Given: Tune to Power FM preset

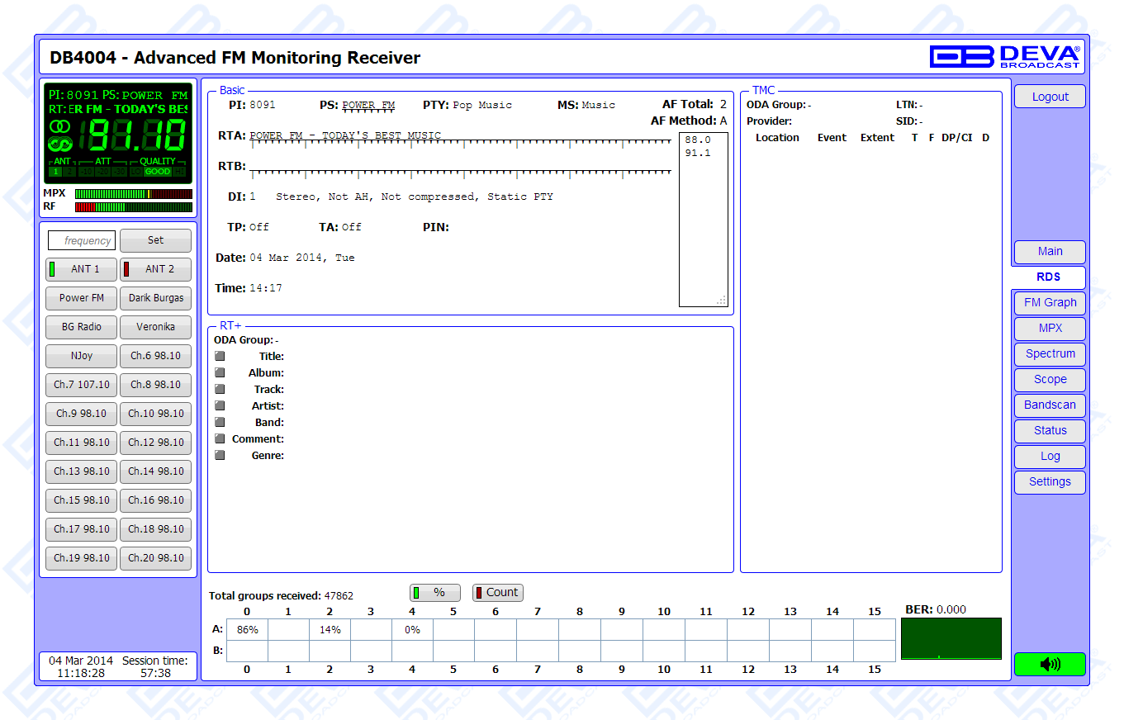Looking at the screenshot, I should [x=81, y=298].
